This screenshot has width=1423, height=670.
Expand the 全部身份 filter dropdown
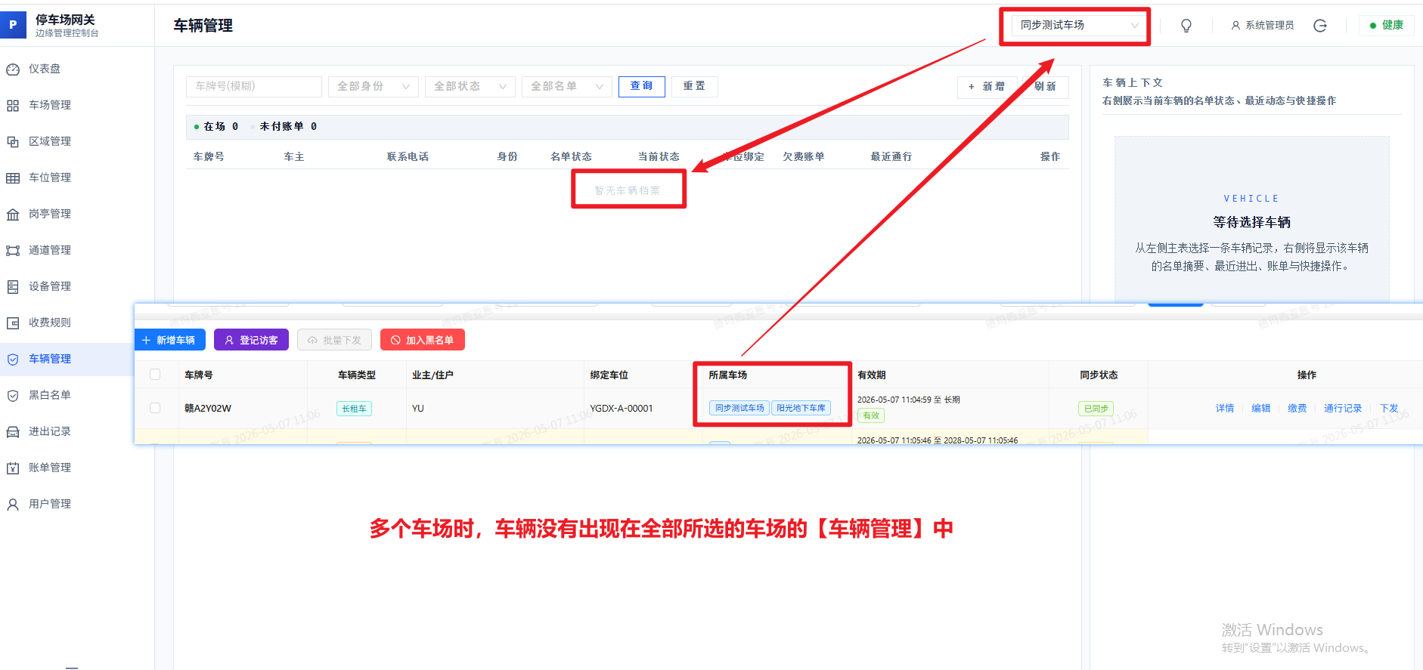pos(373,87)
